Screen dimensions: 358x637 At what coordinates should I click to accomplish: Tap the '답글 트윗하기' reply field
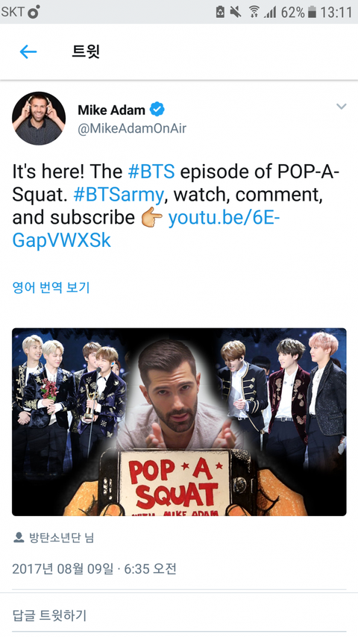pyautogui.click(x=179, y=615)
